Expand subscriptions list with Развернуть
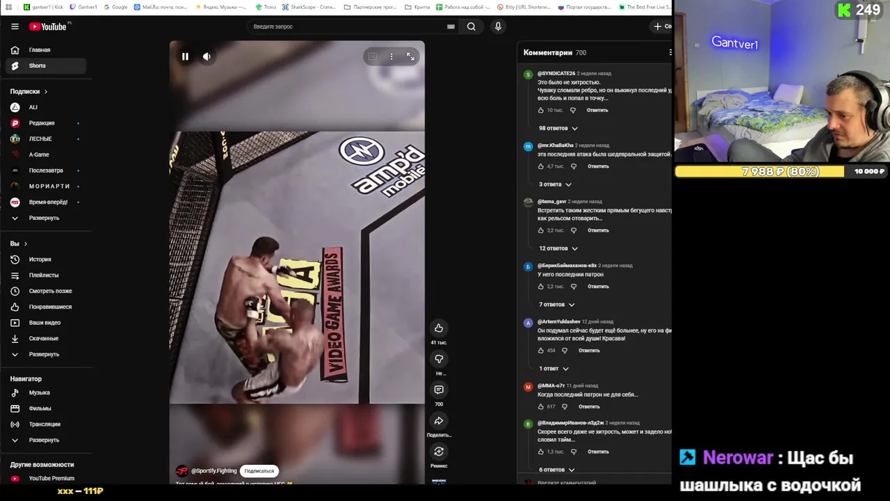 46,218
